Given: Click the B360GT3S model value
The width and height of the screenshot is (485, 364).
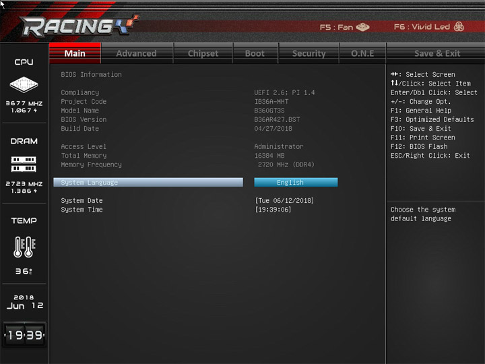Looking at the screenshot, I should point(269,111).
